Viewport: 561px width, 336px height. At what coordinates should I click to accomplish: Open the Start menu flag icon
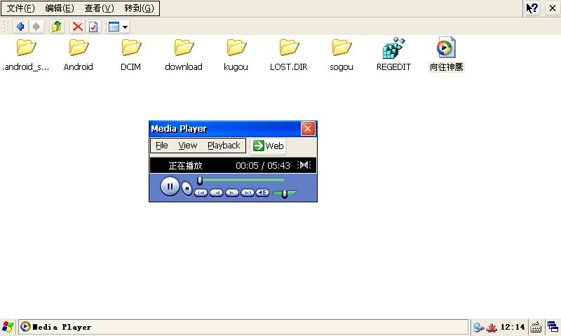[8, 327]
